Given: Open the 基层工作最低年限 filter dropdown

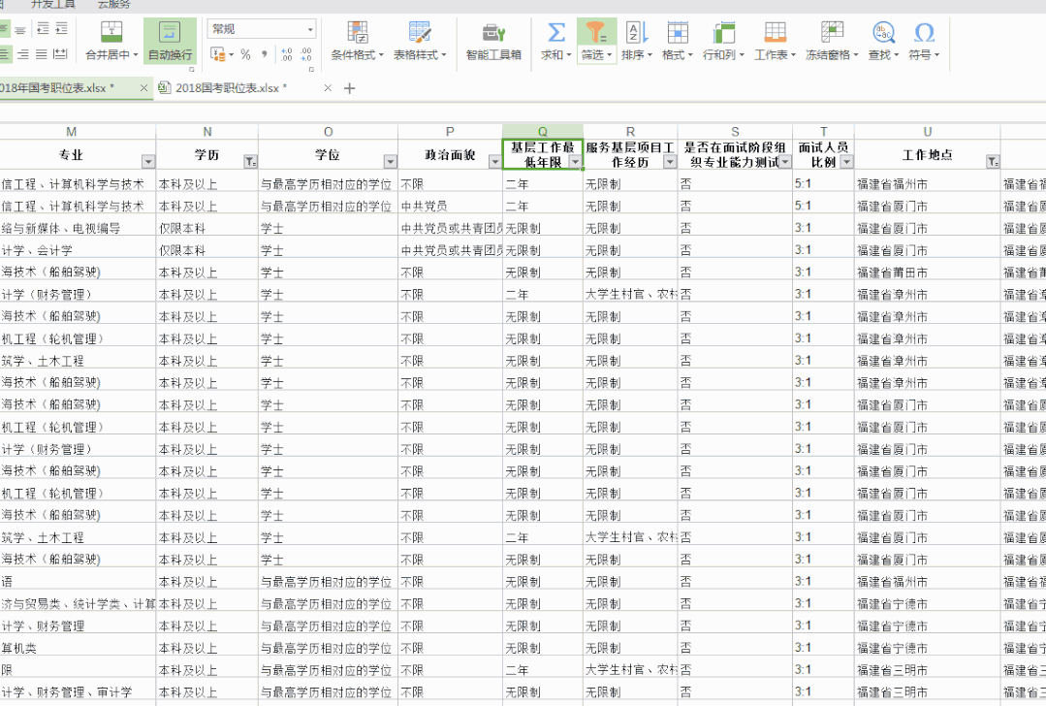Looking at the screenshot, I should (574, 162).
